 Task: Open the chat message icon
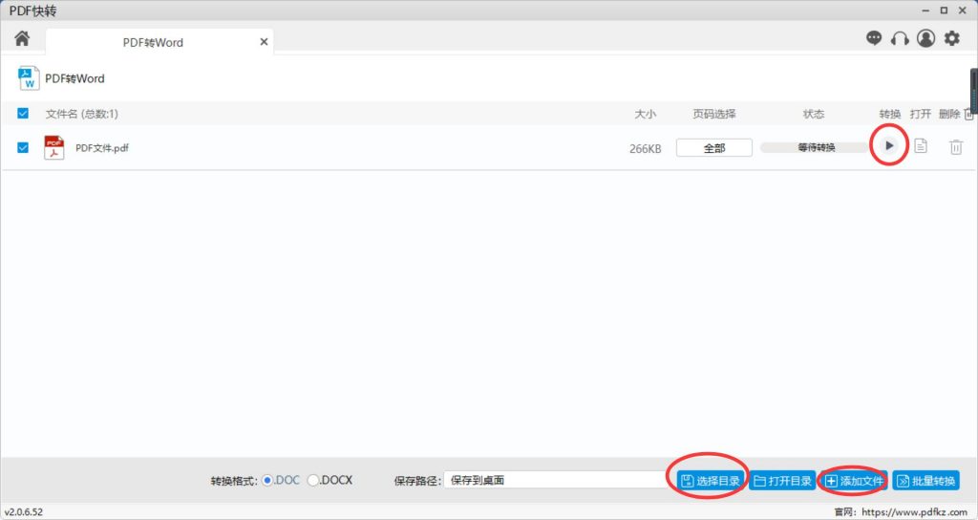tap(874, 38)
